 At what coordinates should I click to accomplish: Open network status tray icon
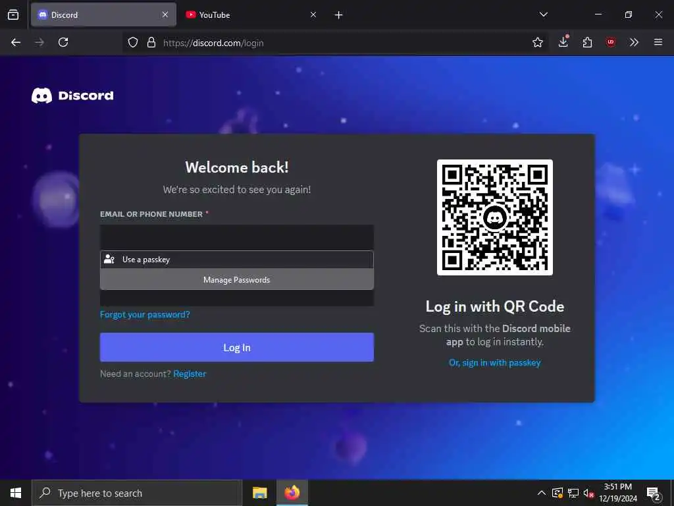[573, 493]
